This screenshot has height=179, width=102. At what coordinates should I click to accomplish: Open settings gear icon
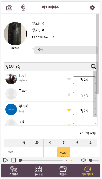(92, 8)
